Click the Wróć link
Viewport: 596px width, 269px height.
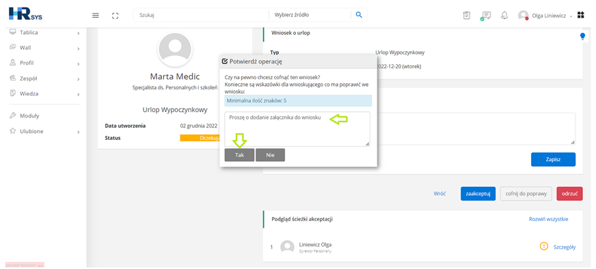click(439, 194)
